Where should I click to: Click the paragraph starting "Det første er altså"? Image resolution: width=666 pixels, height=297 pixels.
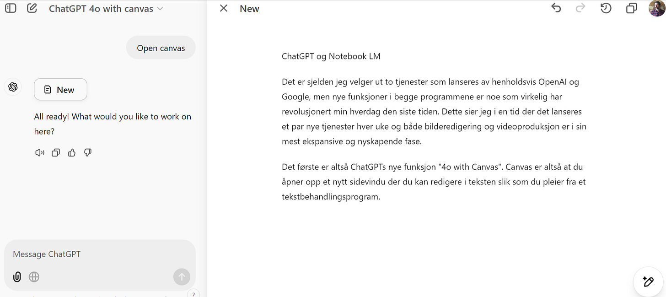coord(434,182)
